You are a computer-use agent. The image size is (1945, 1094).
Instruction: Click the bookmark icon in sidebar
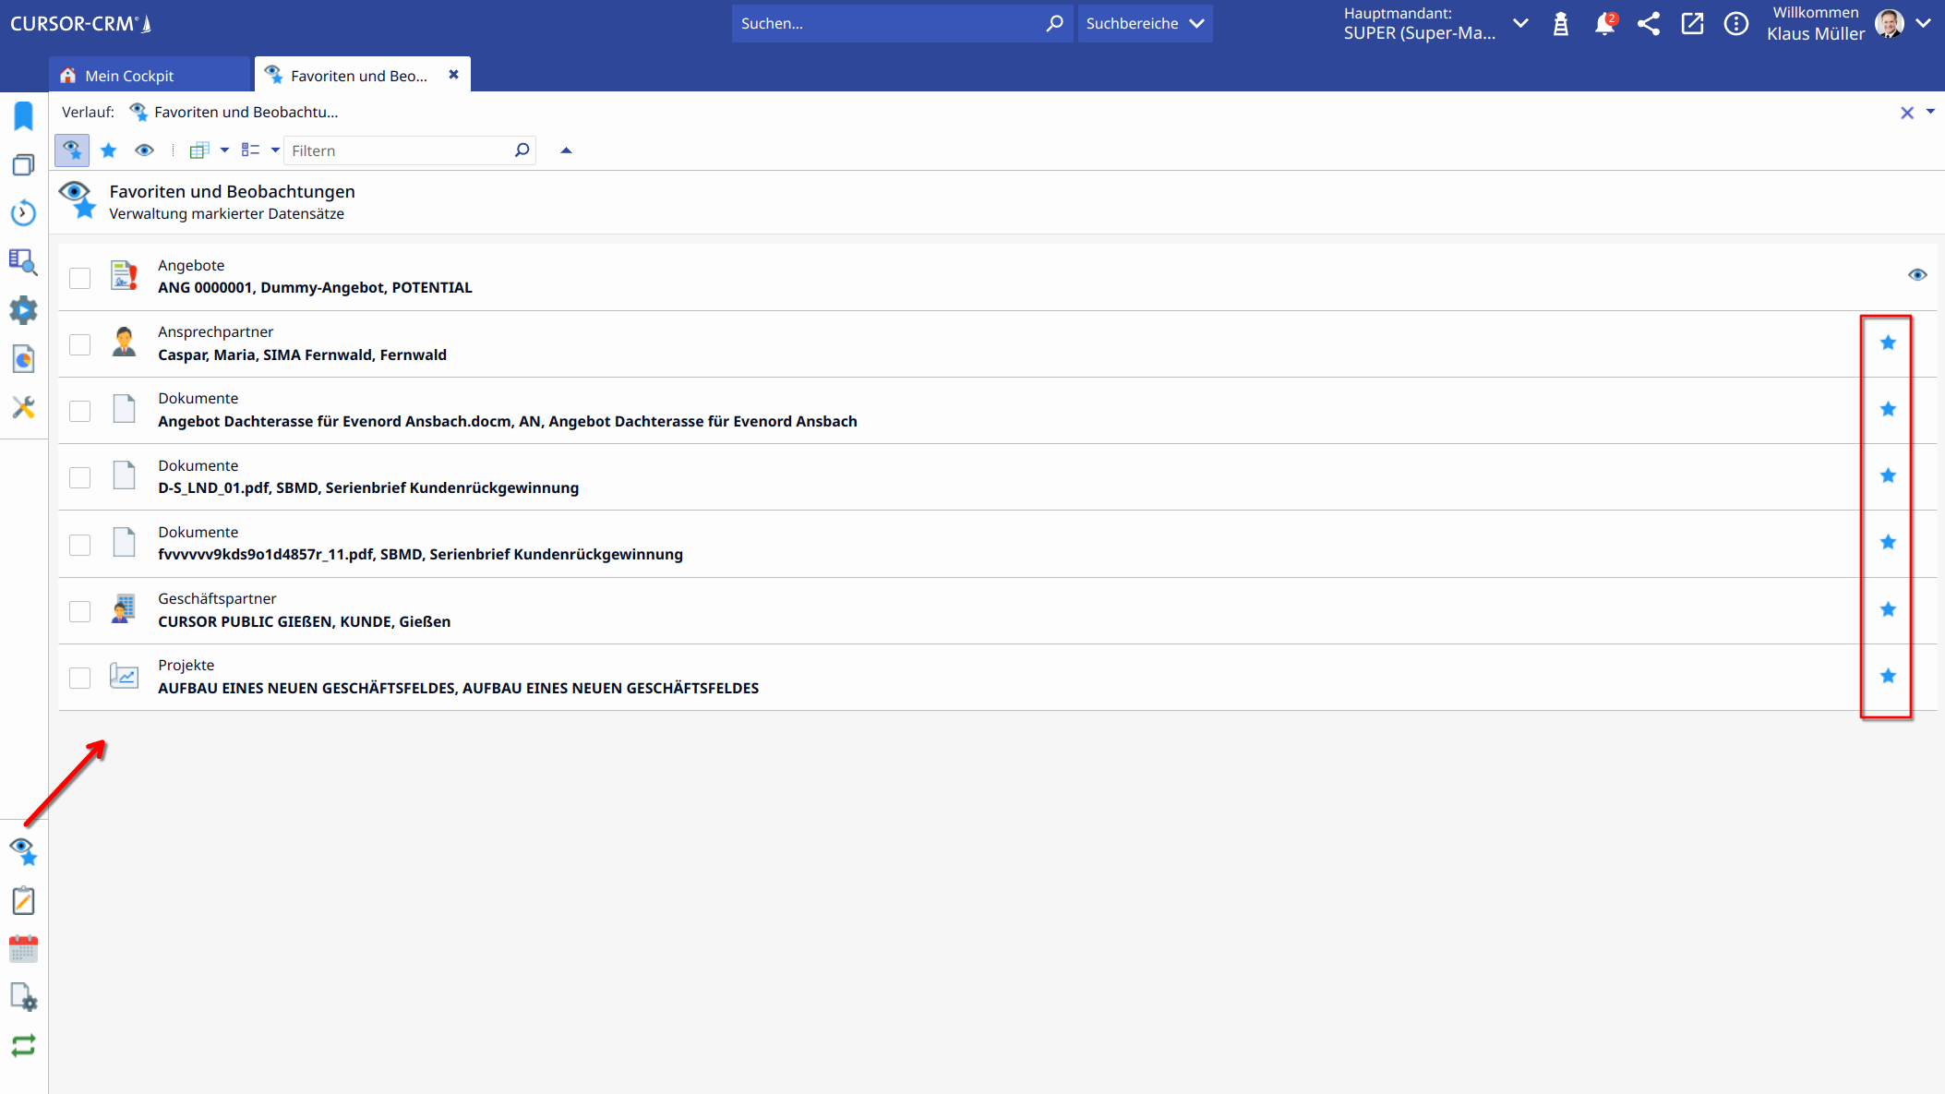[x=24, y=116]
